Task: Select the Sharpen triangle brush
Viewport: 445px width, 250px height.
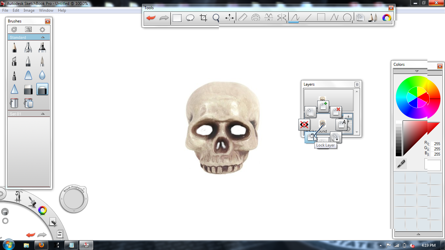Action: coord(14,89)
